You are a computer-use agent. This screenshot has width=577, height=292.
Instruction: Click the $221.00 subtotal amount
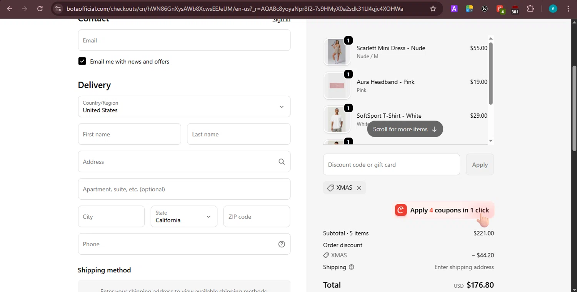tap(484, 233)
